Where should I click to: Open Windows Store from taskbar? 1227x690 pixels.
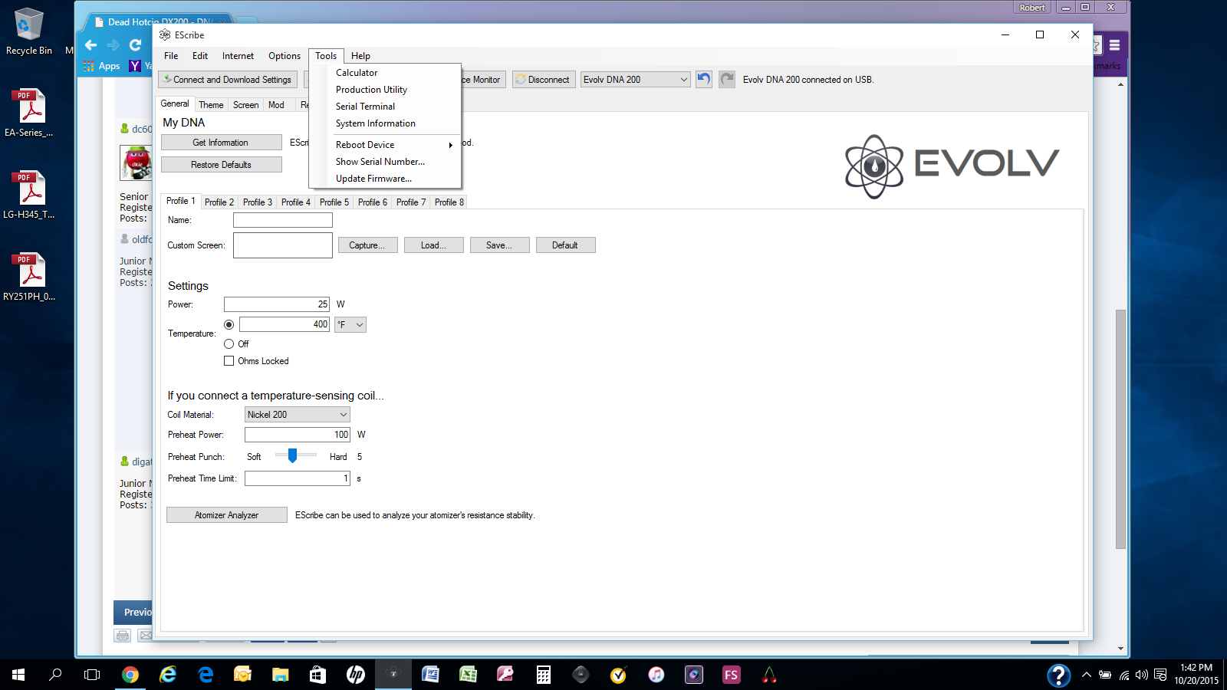click(317, 675)
